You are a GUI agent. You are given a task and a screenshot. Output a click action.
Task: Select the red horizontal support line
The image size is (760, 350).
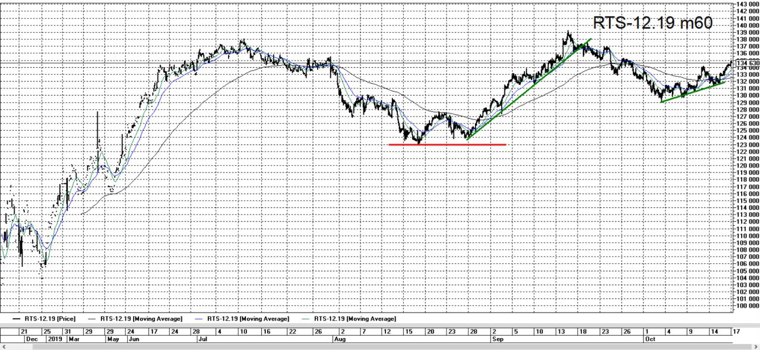click(447, 144)
